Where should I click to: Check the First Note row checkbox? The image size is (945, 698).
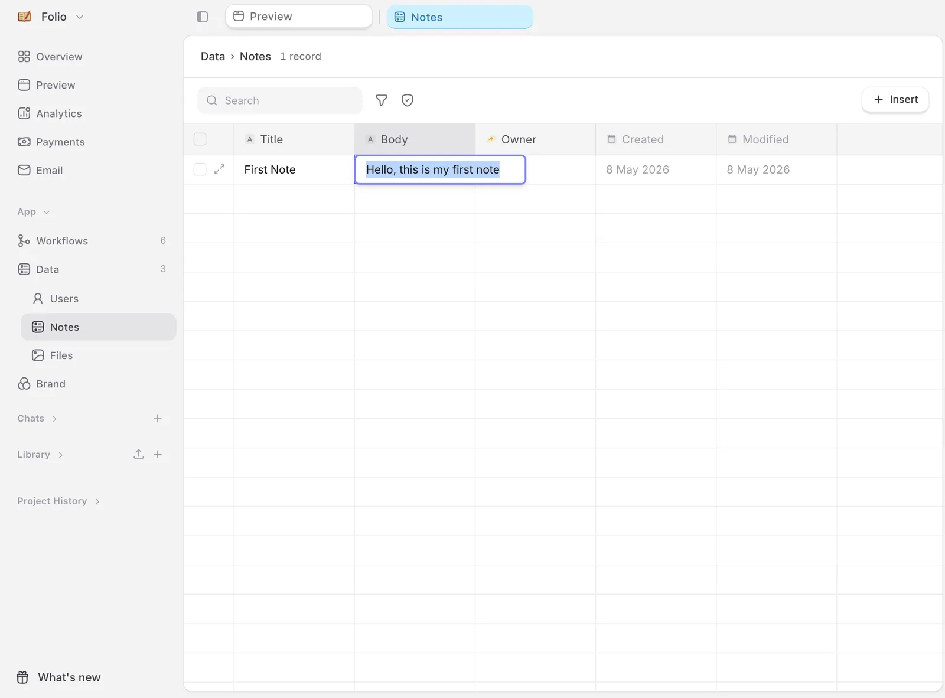click(200, 169)
